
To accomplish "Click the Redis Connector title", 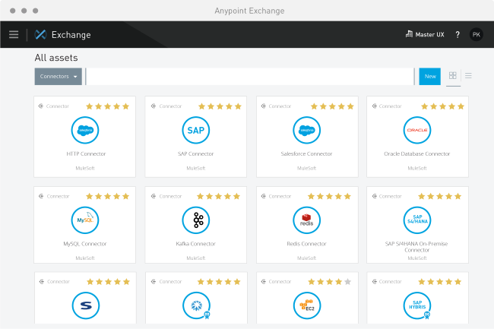I will 306,244.
